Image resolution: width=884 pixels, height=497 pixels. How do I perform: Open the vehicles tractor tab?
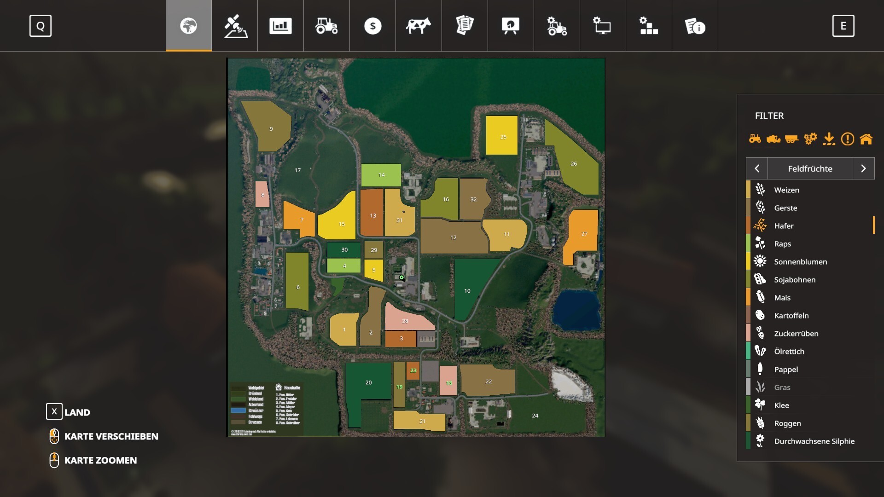click(x=326, y=26)
